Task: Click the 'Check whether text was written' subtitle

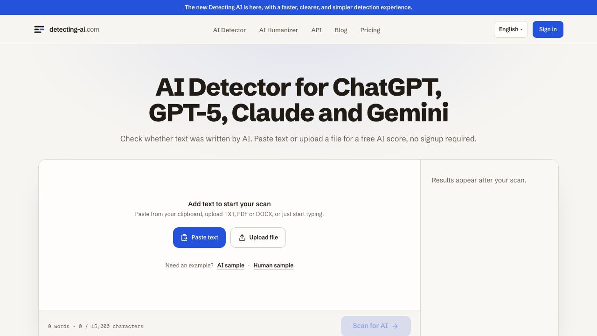Action: (x=298, y=139)
